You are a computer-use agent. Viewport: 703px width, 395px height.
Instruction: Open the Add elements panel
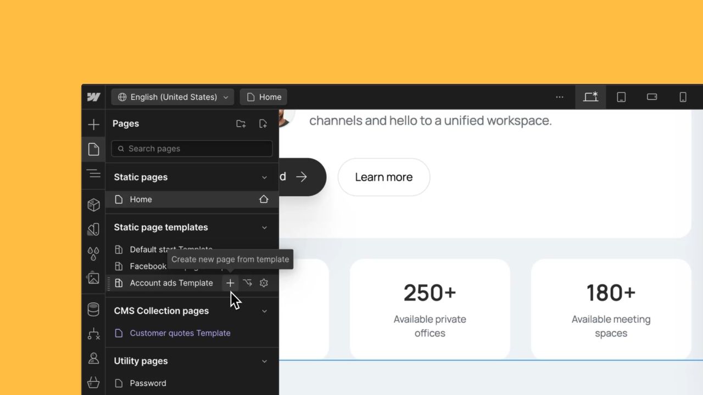click(x=93, y=125)
